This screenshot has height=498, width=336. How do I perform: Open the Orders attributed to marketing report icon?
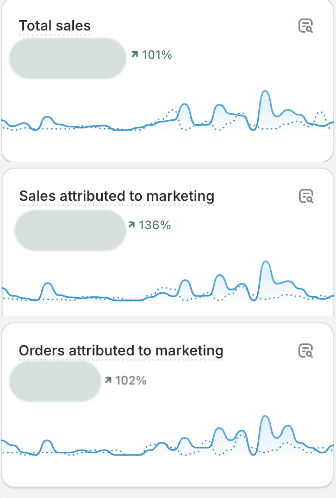(306, 351)
